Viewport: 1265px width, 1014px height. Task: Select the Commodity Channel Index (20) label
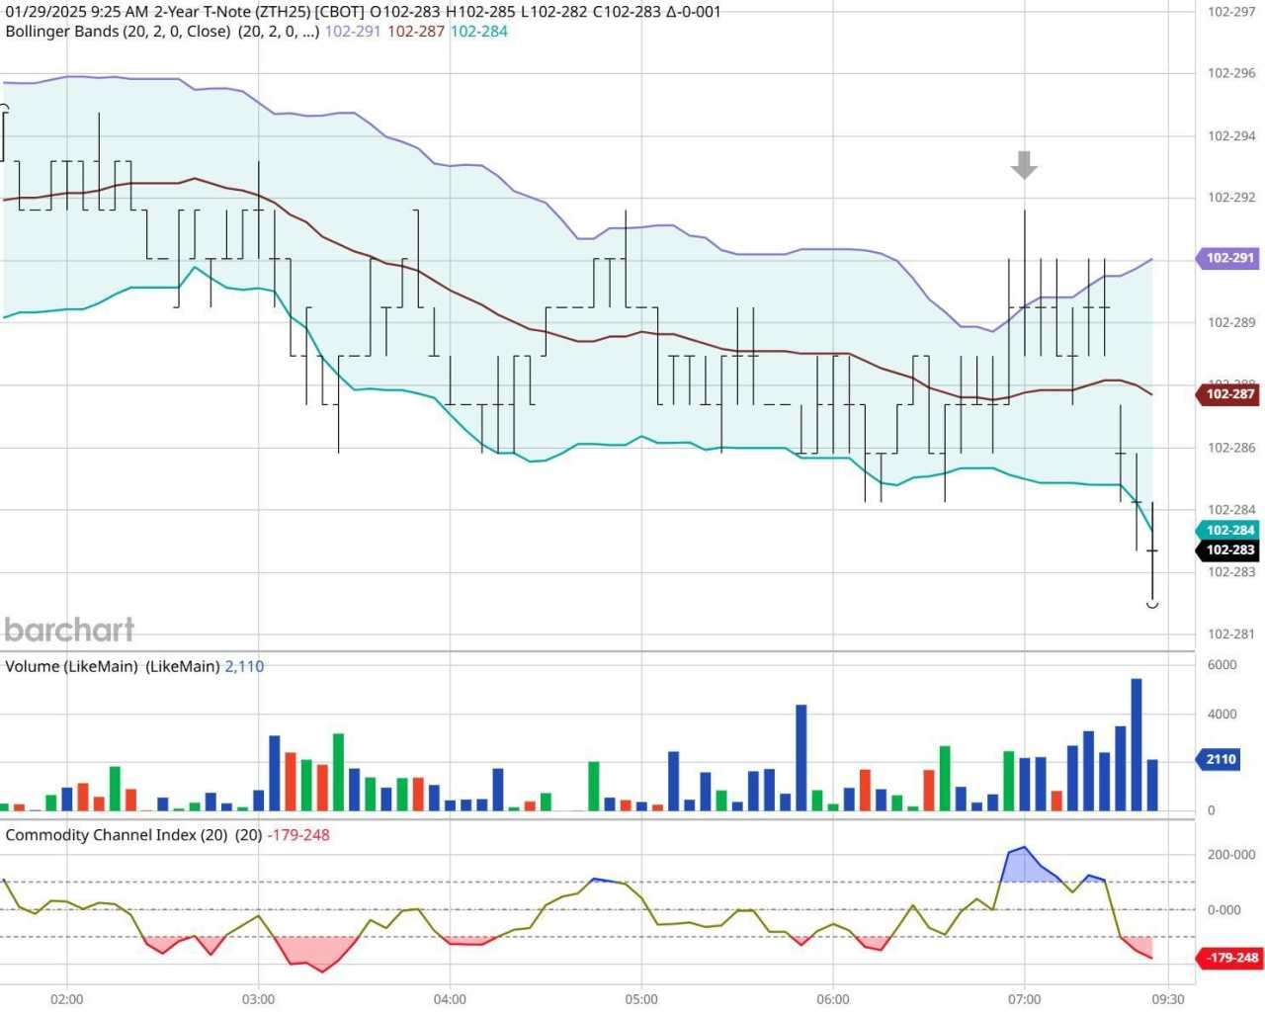click(x=117, y=835)
